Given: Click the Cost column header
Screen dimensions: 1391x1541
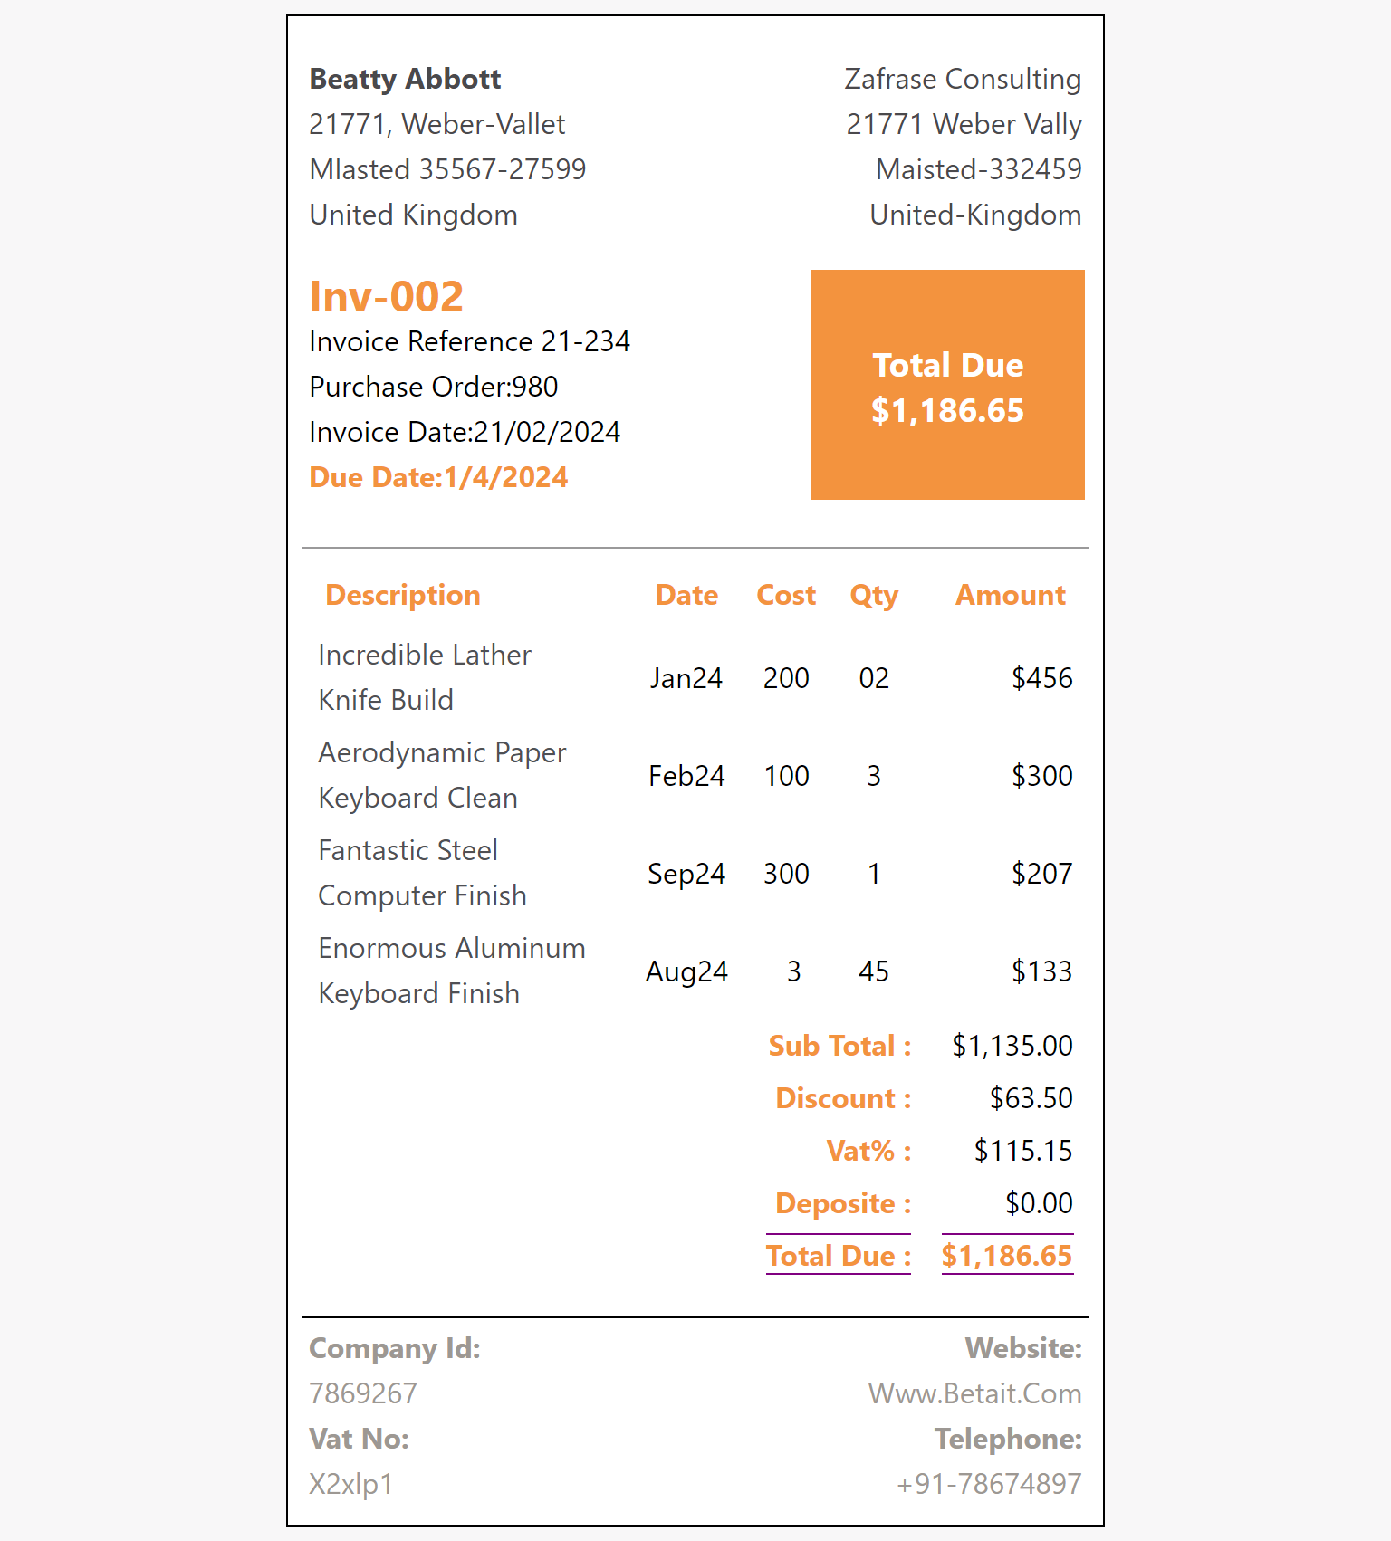Looking at the screenshot, I should (x=786, y=595).
